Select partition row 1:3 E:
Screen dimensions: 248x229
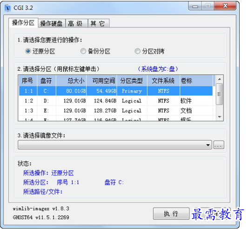[115, 110]
